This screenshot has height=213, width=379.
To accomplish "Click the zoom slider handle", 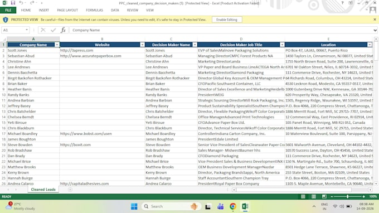I will (348, 197).
